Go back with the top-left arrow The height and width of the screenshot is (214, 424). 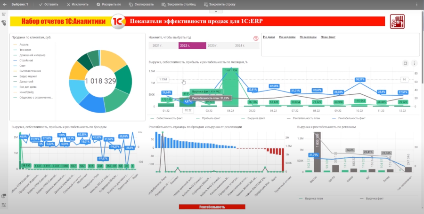pyautogui.click(x=4, y=4)
